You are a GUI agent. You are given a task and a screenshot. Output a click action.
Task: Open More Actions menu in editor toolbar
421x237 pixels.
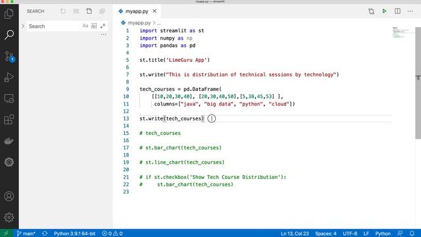click(x=410, y=11)
